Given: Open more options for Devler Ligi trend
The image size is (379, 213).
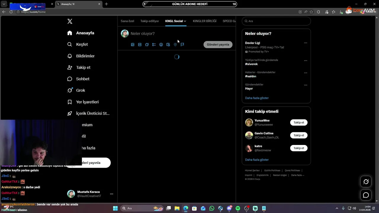Looking at the screenshot, I should [306, 43].
